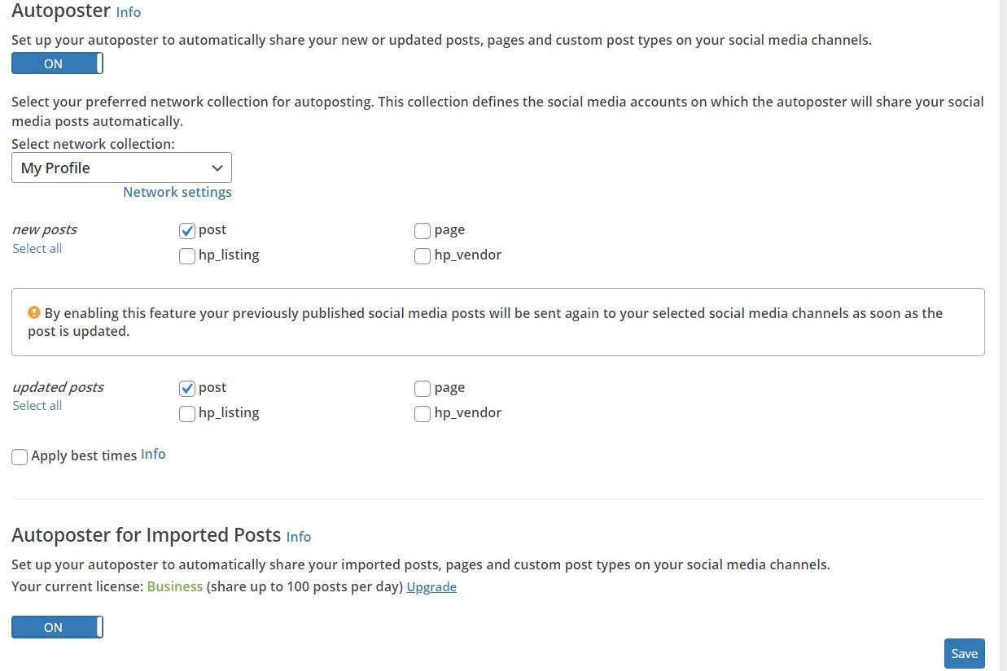The image size is (1007, 671).
Task: Open Info beside Apply best times
Action: (153, 454)
